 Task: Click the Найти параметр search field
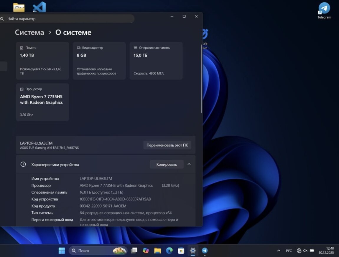(x=68, y=19)
